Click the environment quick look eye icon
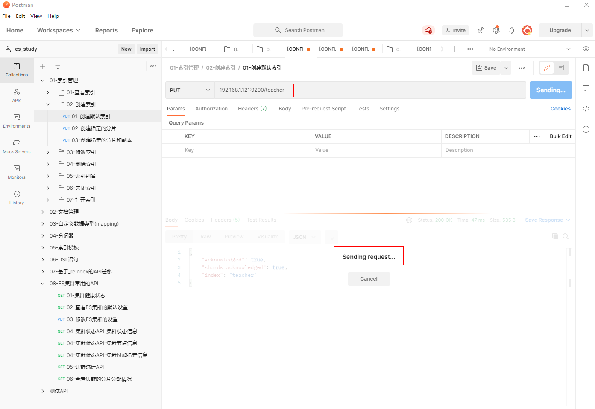595x409 pixels. point(586,49)
